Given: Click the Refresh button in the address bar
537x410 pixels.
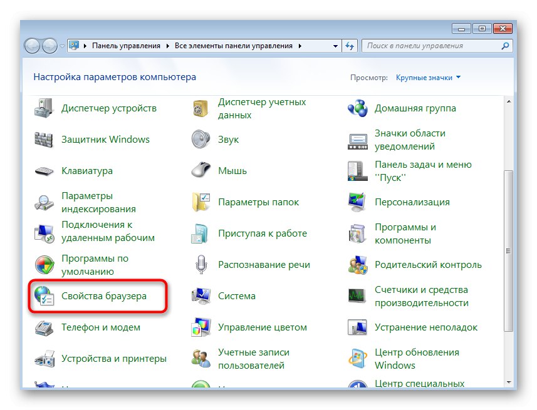Looking at the screenshot, I should pyautogui.click(x=350, y=46).
